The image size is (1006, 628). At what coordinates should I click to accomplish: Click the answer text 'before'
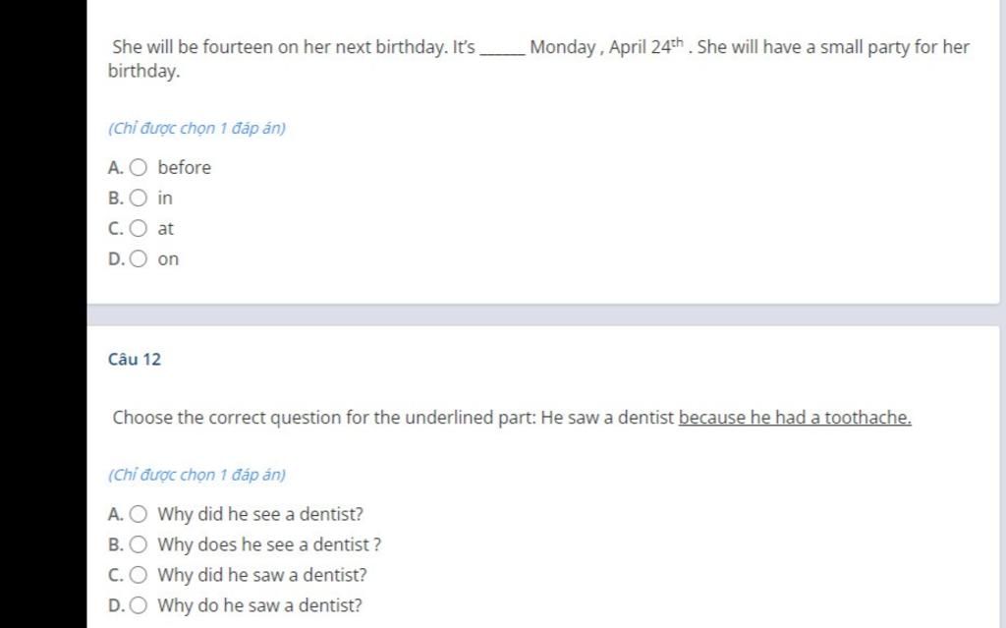point(184,168)
